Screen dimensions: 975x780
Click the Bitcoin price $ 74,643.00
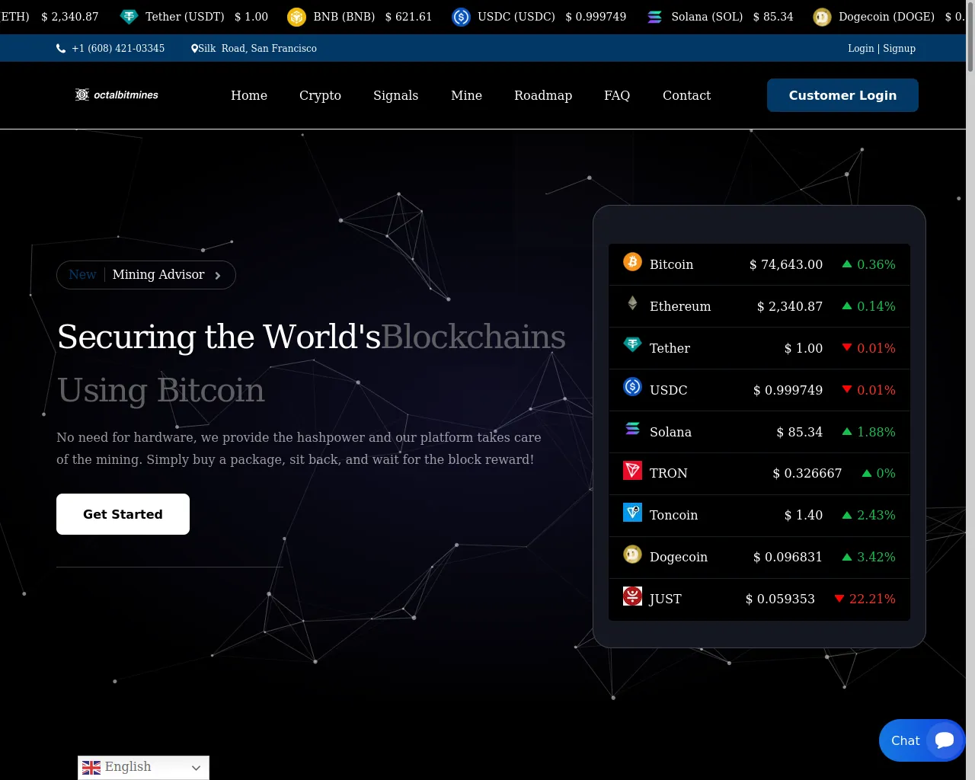coord(786,264)
